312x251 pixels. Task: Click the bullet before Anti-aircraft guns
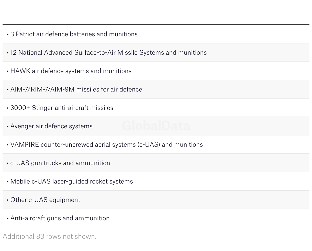(x=8, y=219)
